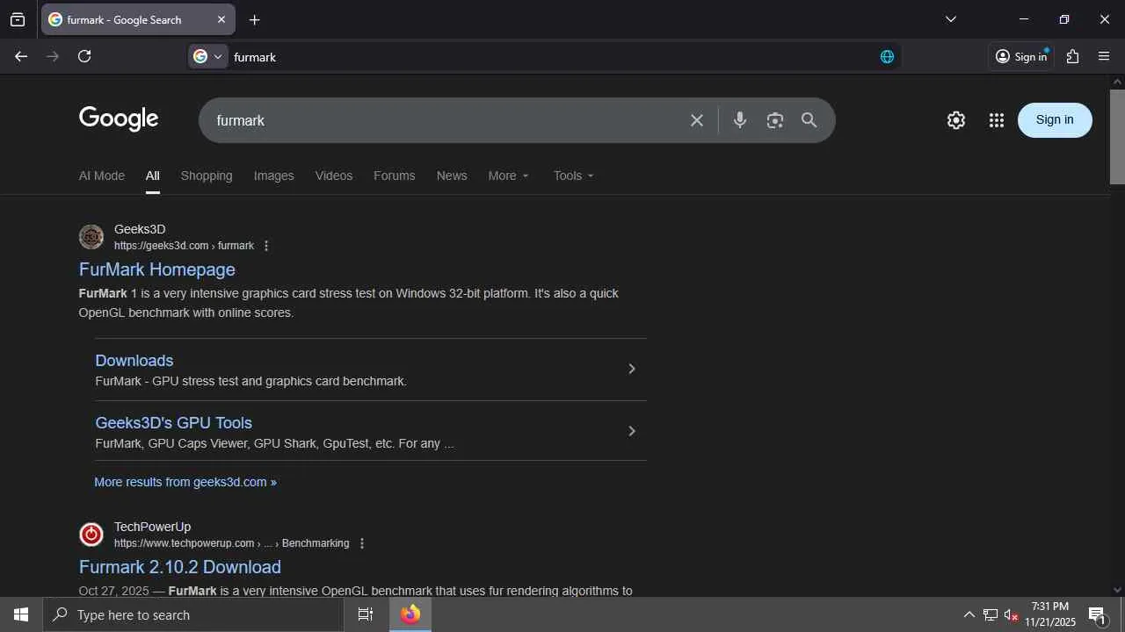This screenshot has width=1125, height=632.
Task: Click the muted volume tray icon
Action: point(1012,614)
